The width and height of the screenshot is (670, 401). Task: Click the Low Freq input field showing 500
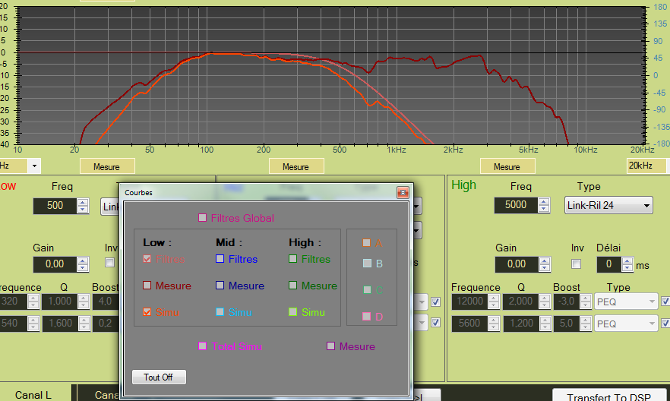54,205
